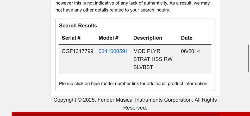
Task: Open model number link 0241000591
Action: [113, 51]
